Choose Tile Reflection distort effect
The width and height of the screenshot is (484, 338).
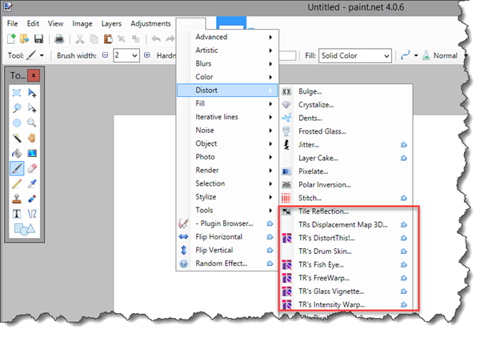tap(346, 211)
